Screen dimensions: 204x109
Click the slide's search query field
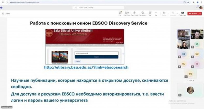click(96, 53)
